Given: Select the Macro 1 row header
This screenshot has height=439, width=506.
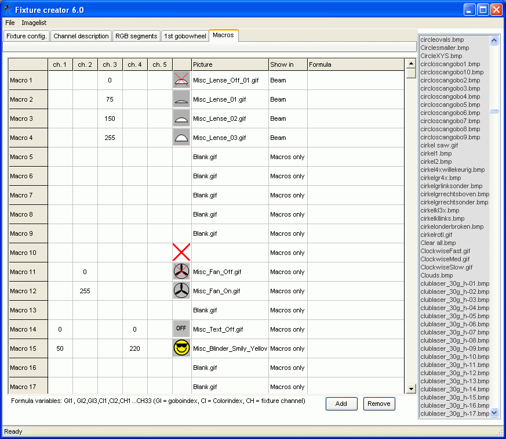Looking at the screenshot, I should [x=28, y=80].
